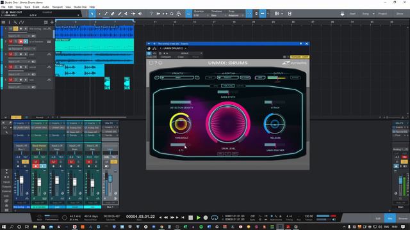
Task: Open Windows taskbar search
Action: tap(12, 227)
